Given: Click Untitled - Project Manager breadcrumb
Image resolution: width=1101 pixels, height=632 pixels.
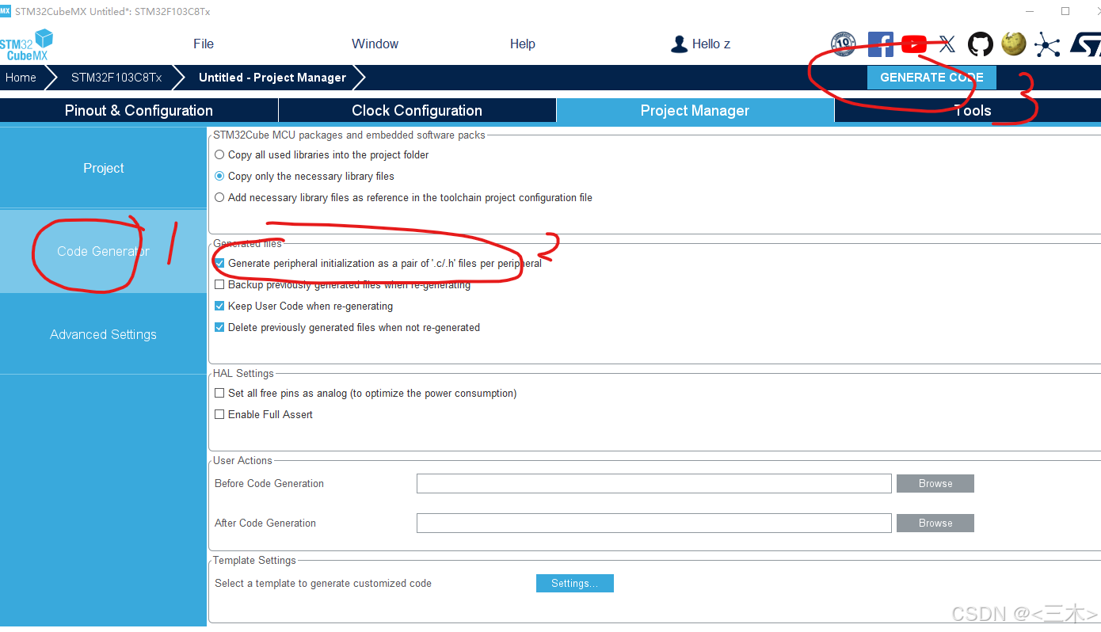Looking at the screenshot, I should 272,78.
